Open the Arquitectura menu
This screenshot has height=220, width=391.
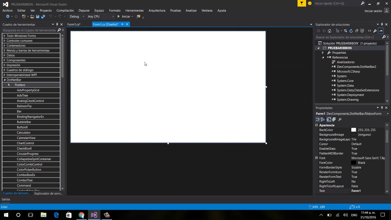(x=157, y=10)
